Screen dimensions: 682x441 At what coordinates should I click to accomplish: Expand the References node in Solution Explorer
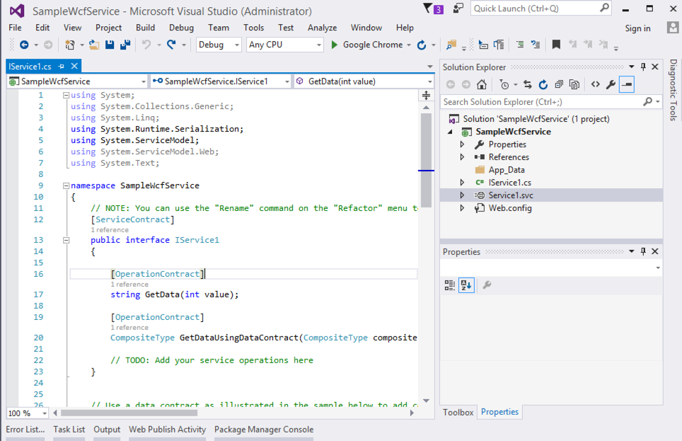[x=463, y=157]
